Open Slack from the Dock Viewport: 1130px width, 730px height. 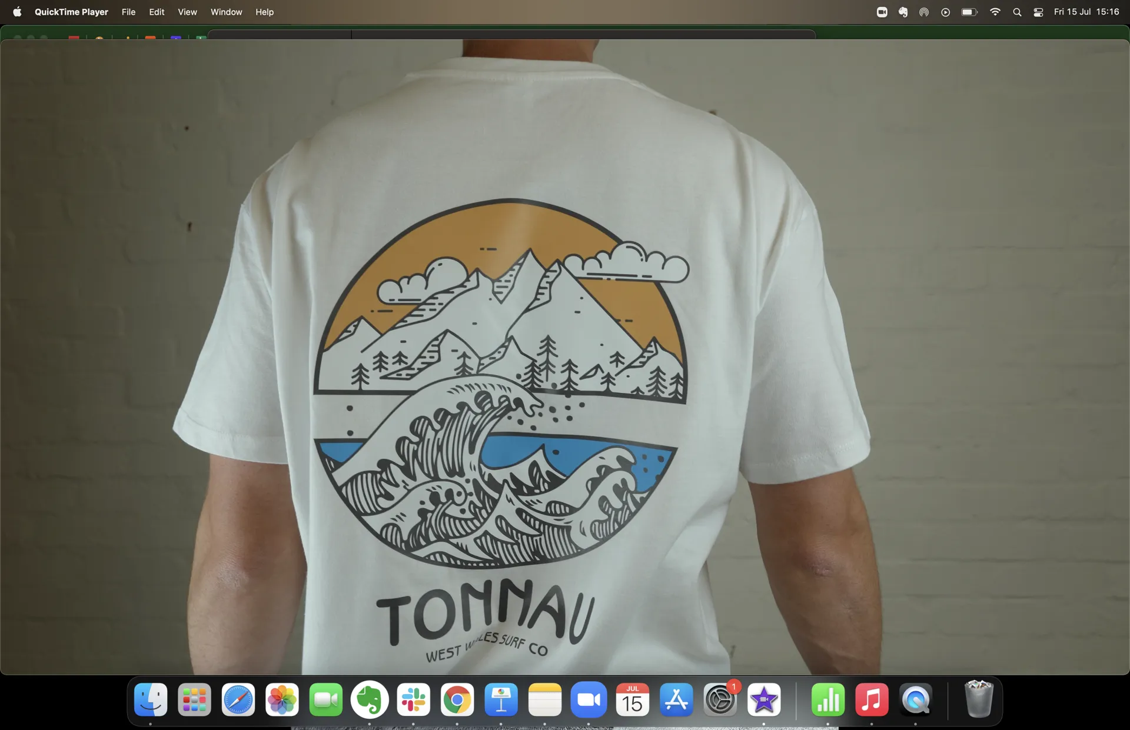pos(413,699)
